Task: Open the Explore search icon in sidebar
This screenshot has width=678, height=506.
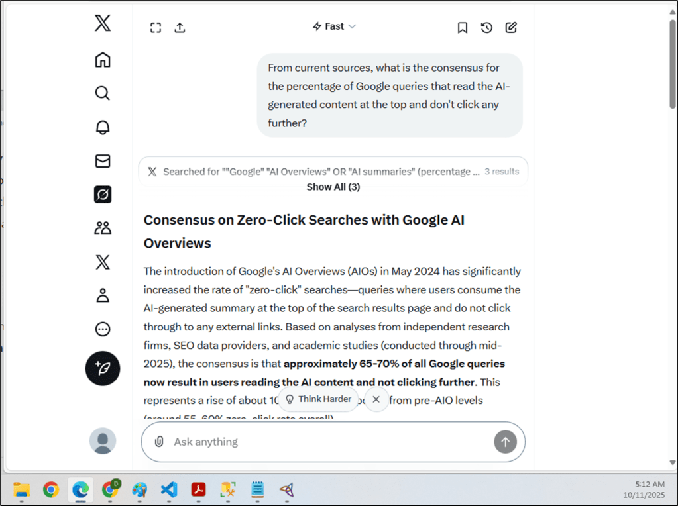Action: coord(103,93)
